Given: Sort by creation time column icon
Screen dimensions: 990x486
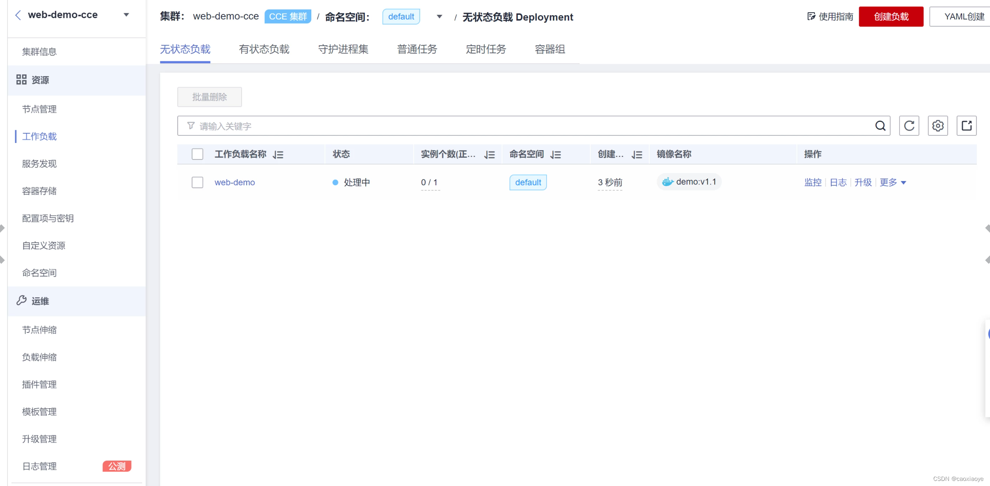Looking at the screenshot, I should point(637,155).
